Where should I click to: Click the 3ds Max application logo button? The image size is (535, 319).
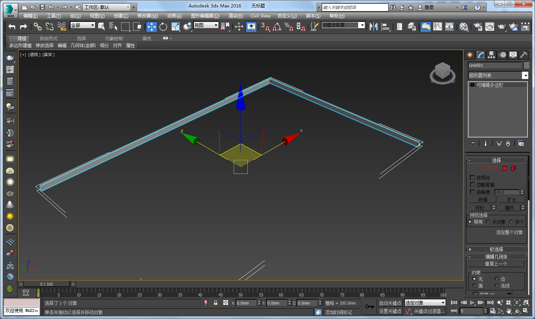[x=10, y=10]
